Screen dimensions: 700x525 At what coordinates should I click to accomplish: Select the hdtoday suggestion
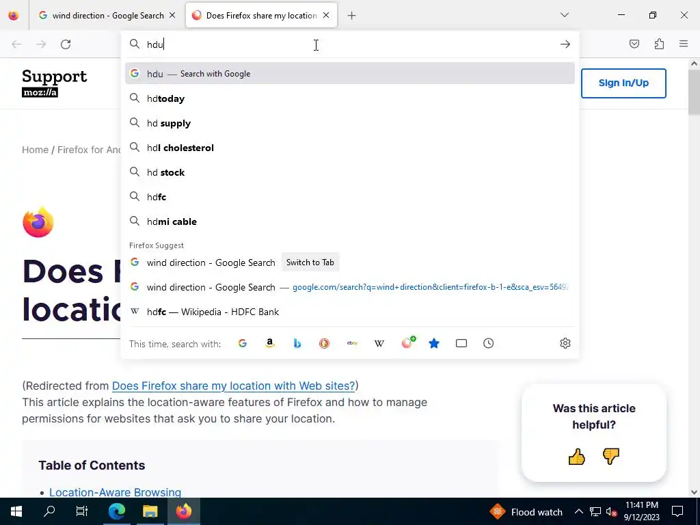coord(349,98)
